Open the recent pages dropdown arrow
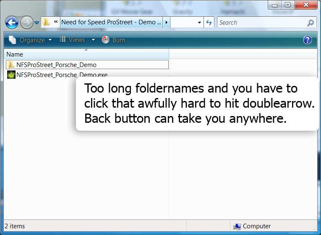321x235 pixels. click(x=37, y=23)
